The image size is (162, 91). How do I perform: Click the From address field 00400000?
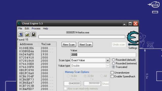point(72,83)
